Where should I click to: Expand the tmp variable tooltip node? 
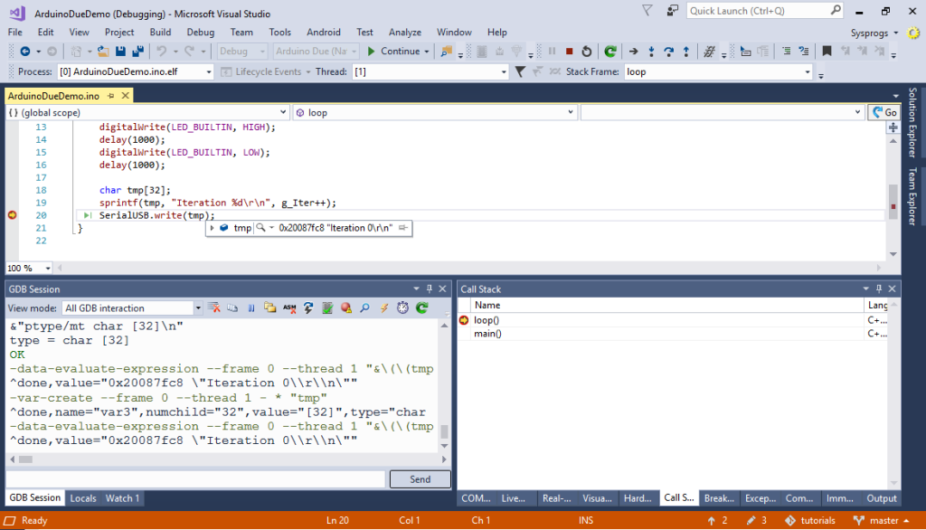coord(212,229)
